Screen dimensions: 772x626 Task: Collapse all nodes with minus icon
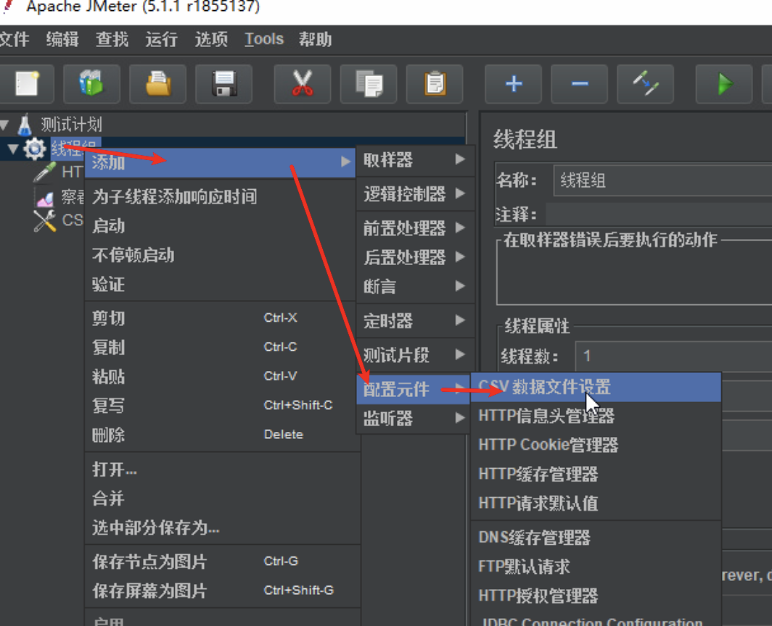[x=580, y=83]
